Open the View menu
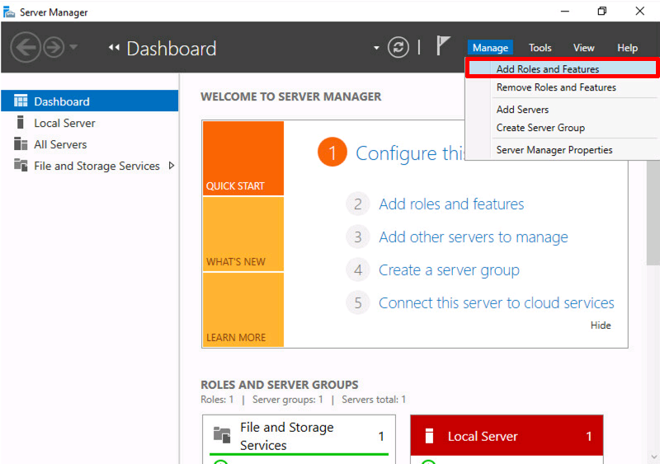660x464 pixels. pyautogui.click(x=584, y=48)
